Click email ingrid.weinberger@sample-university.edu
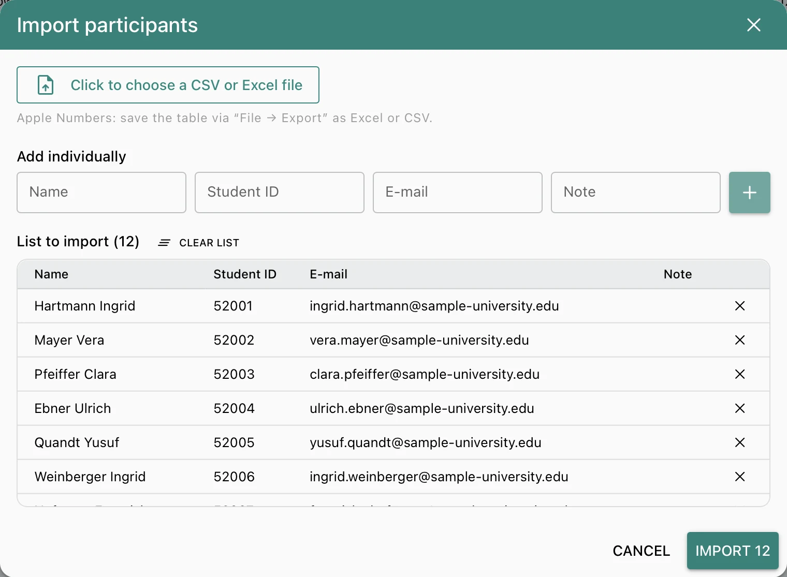The width and height of the screenshot is (787, 577). point(439,477)
